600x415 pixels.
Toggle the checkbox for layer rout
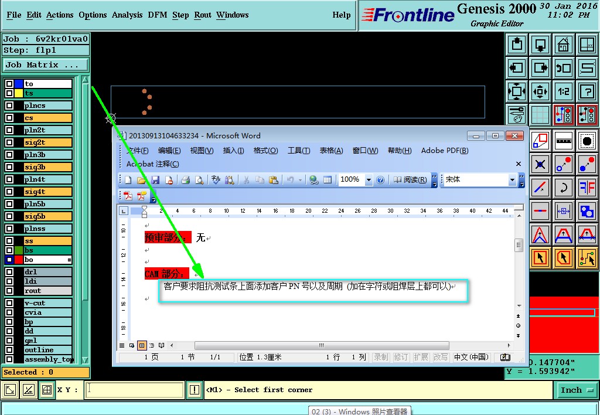pyautogui.click(x=9, y=291)
